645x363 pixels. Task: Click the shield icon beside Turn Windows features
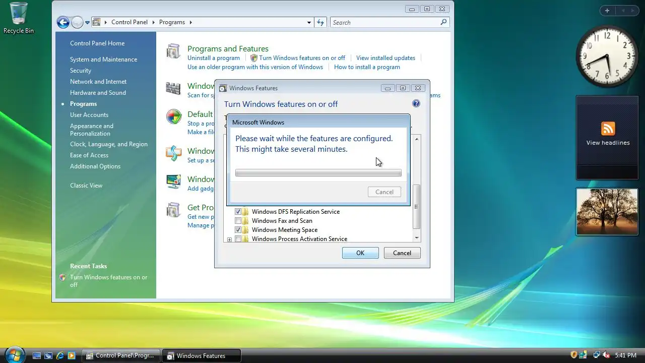254,58
